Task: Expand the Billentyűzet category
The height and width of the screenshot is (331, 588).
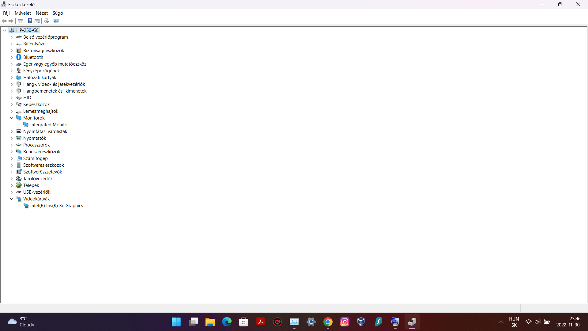Action: click(12, 44)
